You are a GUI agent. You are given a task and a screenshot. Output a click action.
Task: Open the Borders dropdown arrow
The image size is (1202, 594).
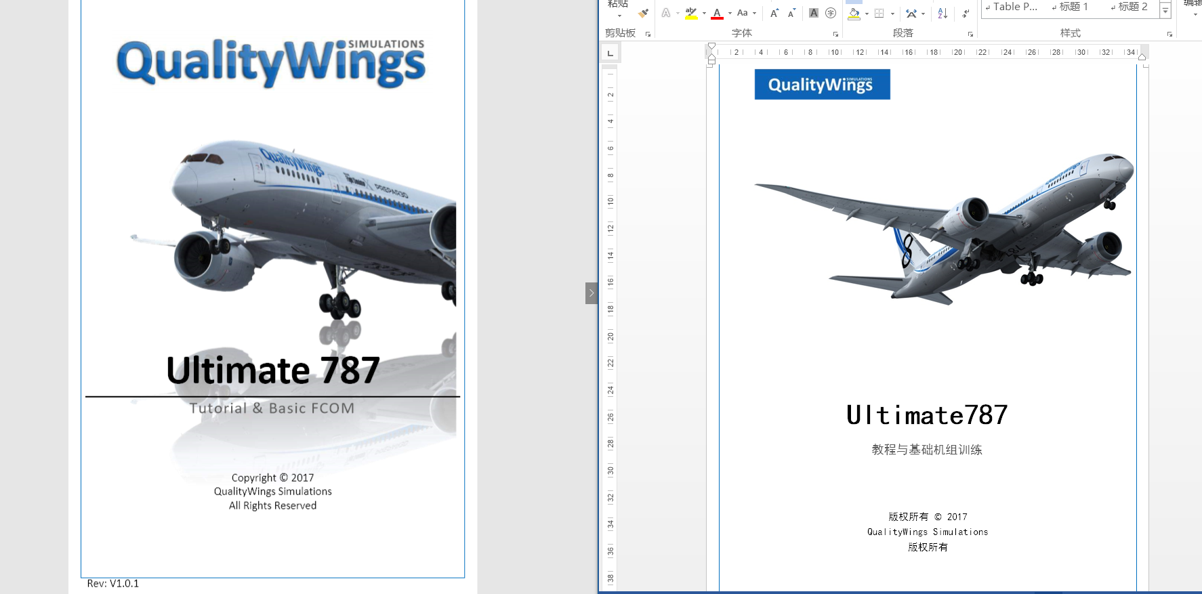tap(892, 13)
